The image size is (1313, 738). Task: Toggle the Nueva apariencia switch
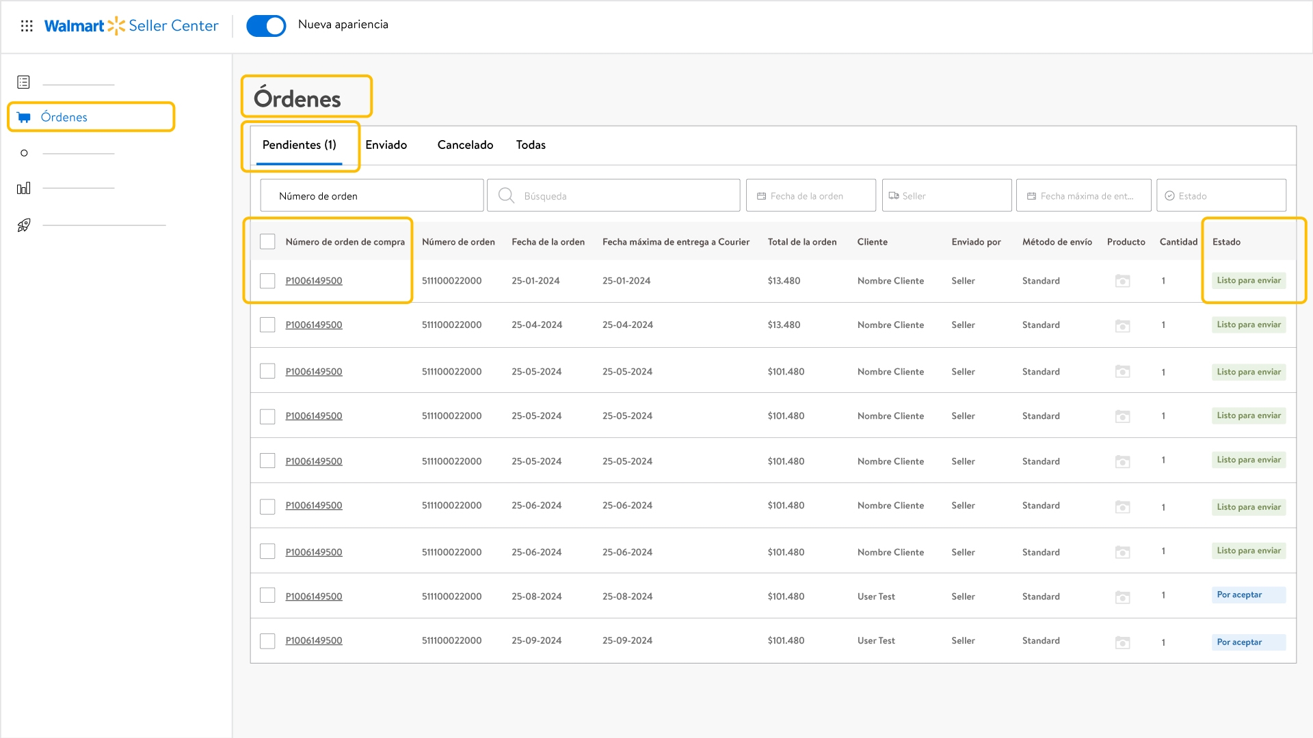pos(266,26)
